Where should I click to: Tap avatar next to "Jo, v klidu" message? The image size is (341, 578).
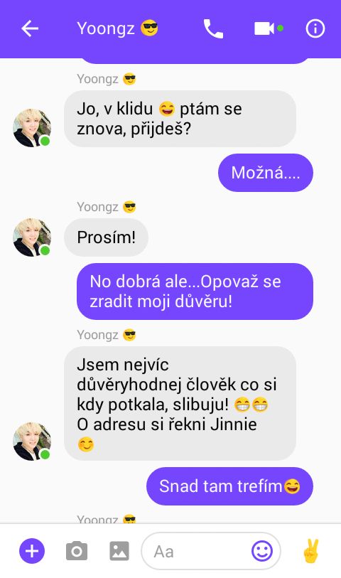click(32, 128)
